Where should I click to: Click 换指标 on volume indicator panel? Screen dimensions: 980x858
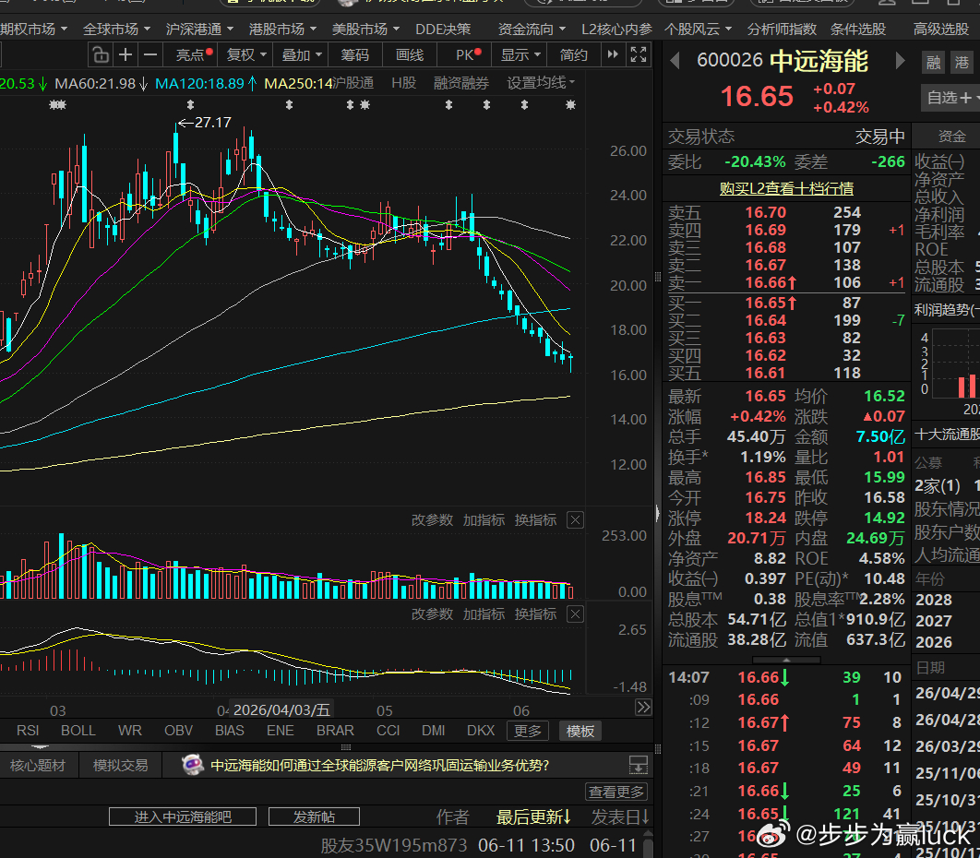click(535, 520)
